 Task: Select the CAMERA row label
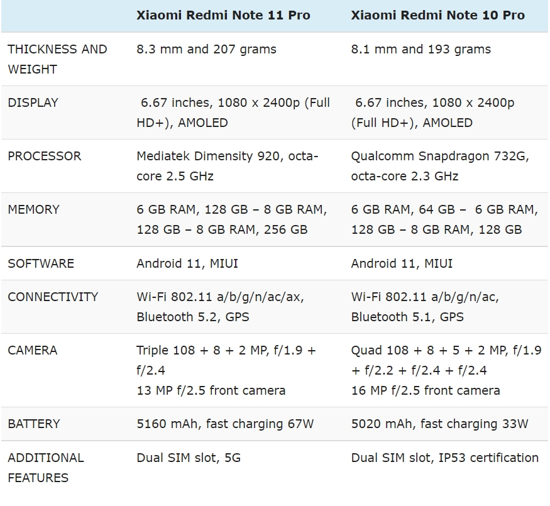pos(32,350)
